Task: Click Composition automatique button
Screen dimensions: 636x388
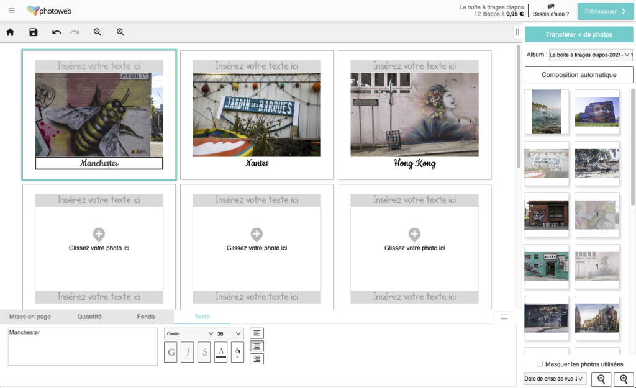Action: coord(579,74)
